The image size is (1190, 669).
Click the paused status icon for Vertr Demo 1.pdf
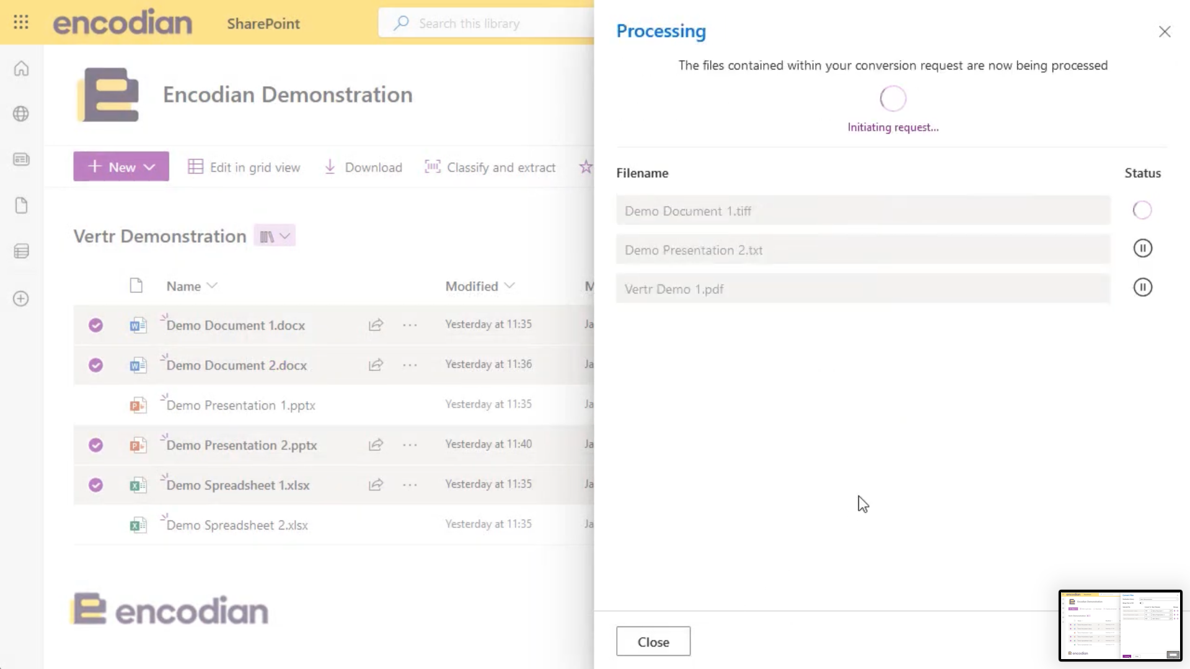pos(1142,287)
